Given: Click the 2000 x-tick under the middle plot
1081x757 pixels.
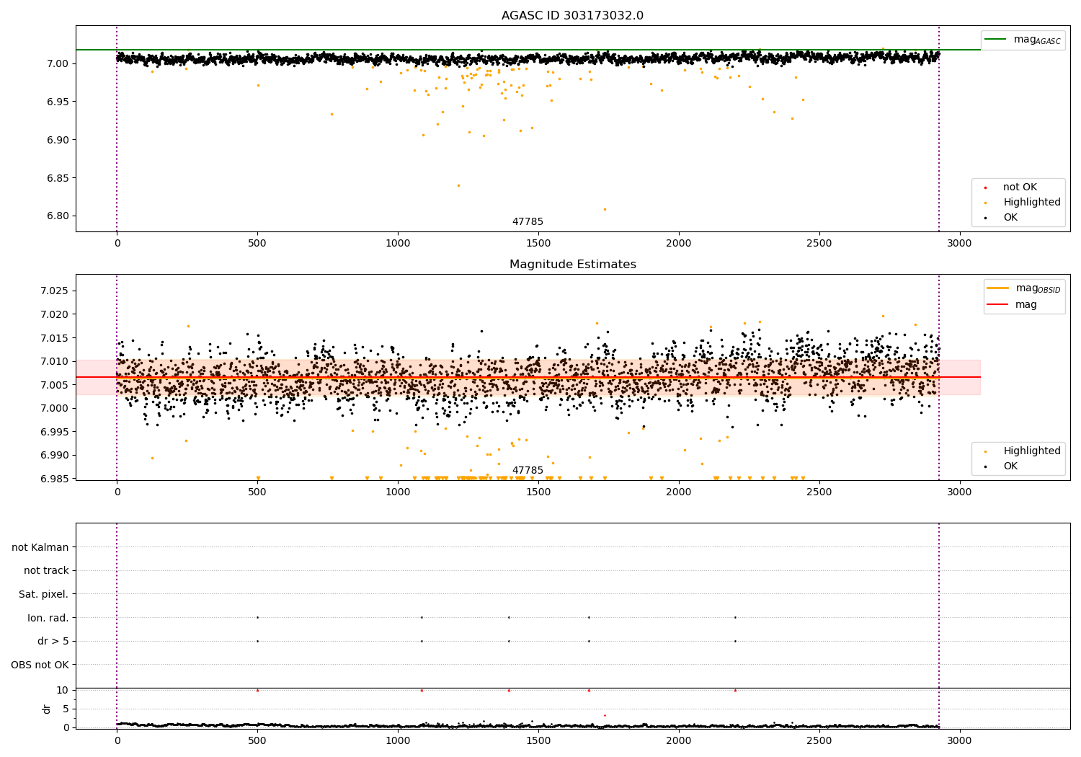Looking at the screenshot, I should click(679, 492).
